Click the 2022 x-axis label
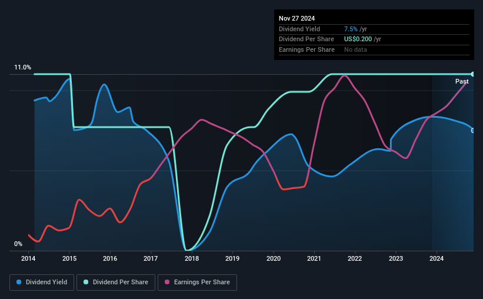 click(355, 258)
